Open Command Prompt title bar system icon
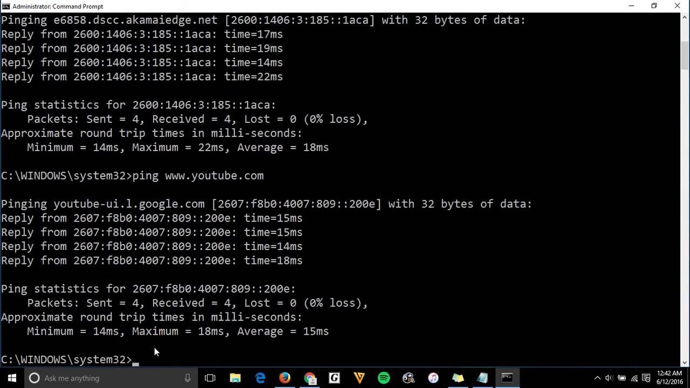The width and height of the screenshot is (690, 388). pyautogui.click(x=6, y=6)
